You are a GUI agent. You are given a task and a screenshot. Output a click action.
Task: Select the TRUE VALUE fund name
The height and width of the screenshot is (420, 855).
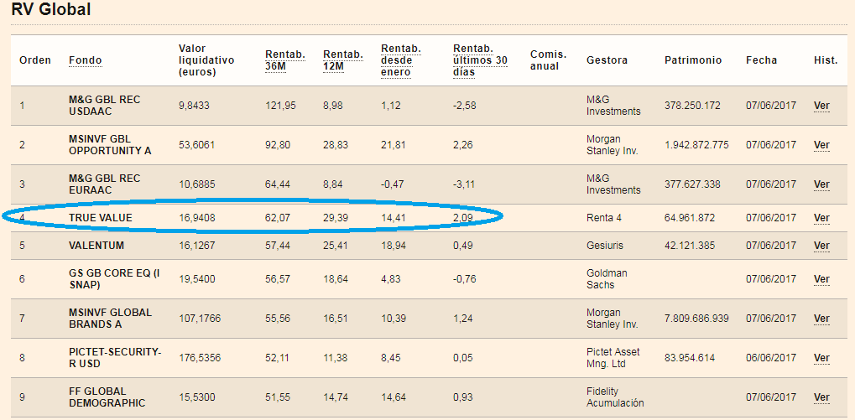tap(101, 218)
